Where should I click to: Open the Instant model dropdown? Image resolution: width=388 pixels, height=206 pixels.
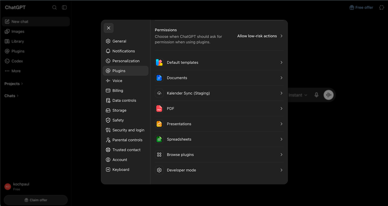(x=298, y=95)
